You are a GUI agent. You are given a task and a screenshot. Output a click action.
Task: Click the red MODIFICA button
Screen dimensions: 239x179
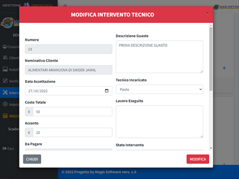point(198,159)
